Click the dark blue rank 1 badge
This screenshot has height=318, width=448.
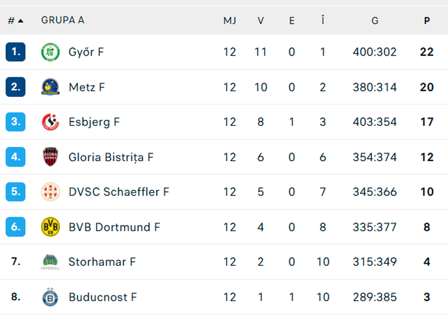coord(15,52)
